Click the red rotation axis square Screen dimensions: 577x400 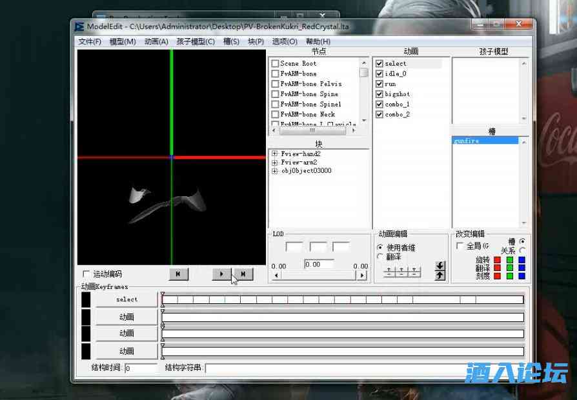pyautogui.click(x=497, y=260)
